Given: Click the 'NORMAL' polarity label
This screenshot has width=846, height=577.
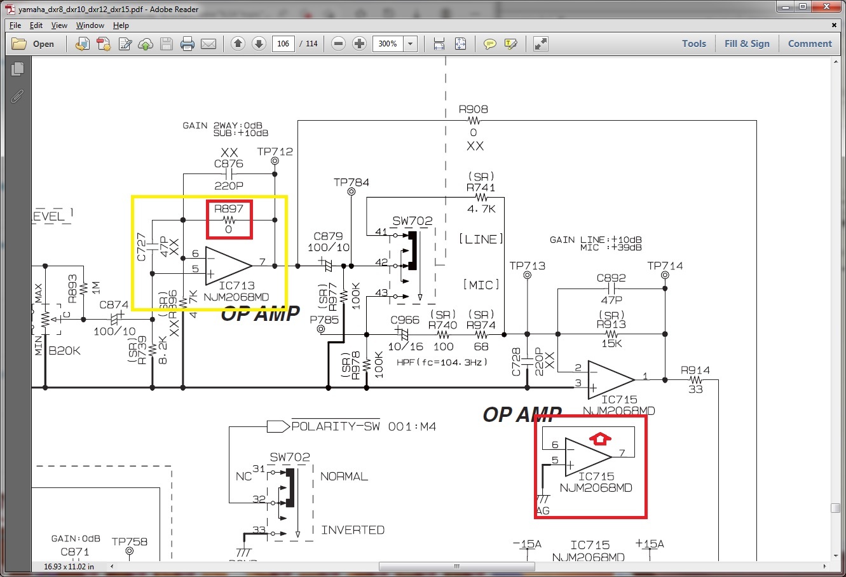Looking at the screenshot, I should 345,476.
